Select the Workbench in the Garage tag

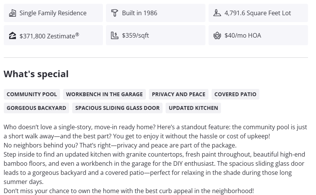coord(104,94)
